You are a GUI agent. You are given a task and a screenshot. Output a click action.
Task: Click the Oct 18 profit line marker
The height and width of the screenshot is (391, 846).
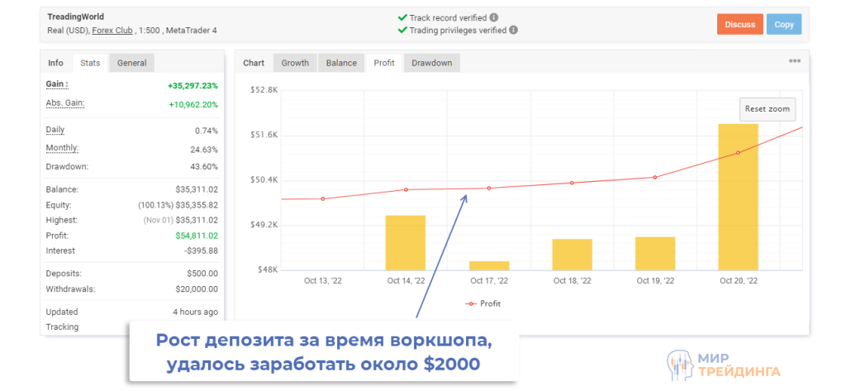(x=572, y=183)
